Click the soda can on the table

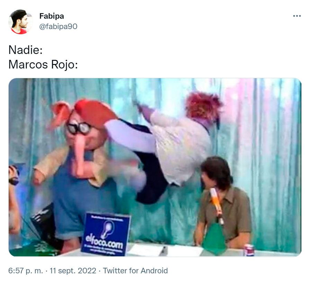pos(249,250)
